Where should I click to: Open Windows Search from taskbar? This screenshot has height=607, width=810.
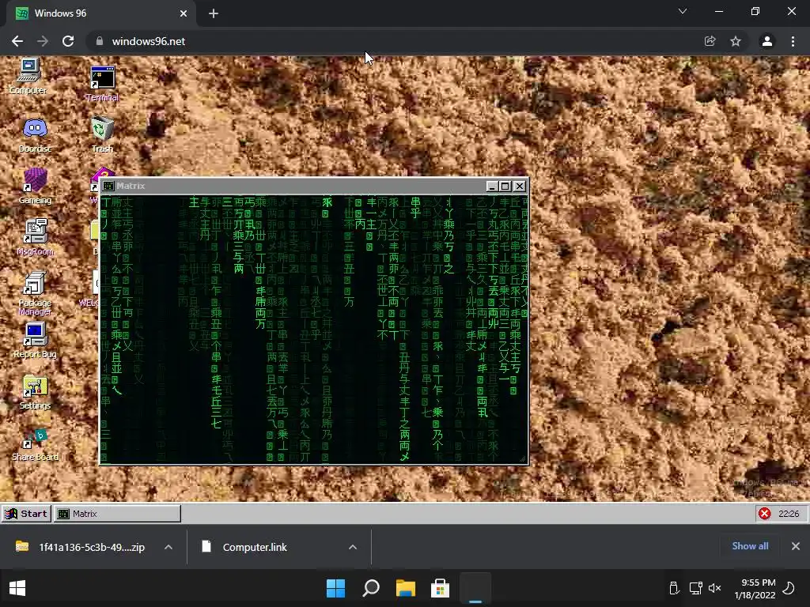pyautogui.click(x=371, y=588)
